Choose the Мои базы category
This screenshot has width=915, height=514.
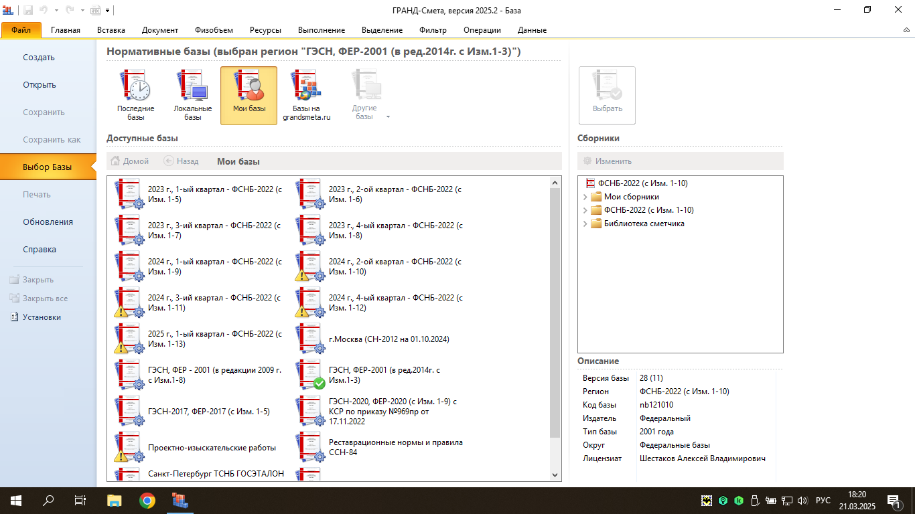click(x=249, y=96)
